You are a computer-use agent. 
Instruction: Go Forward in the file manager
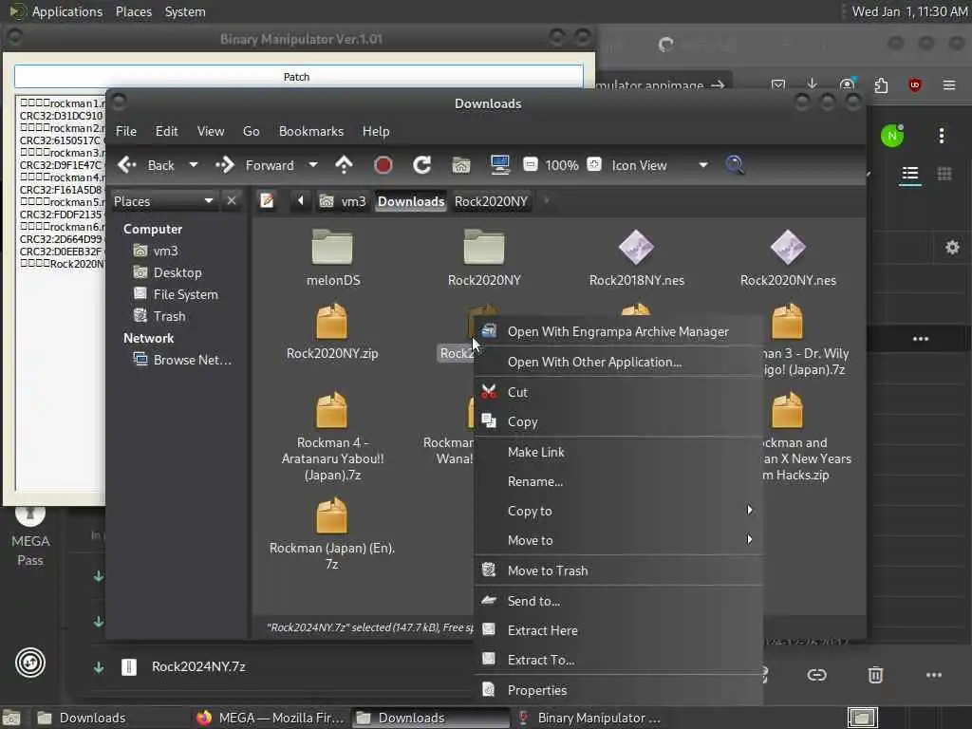point(254,165)
